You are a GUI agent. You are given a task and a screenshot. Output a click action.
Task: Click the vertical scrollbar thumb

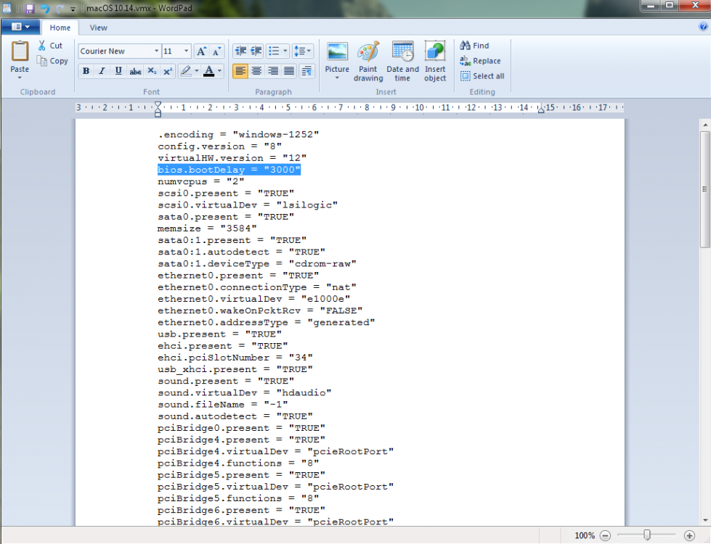pyautogui.click(x=704, y=189)
